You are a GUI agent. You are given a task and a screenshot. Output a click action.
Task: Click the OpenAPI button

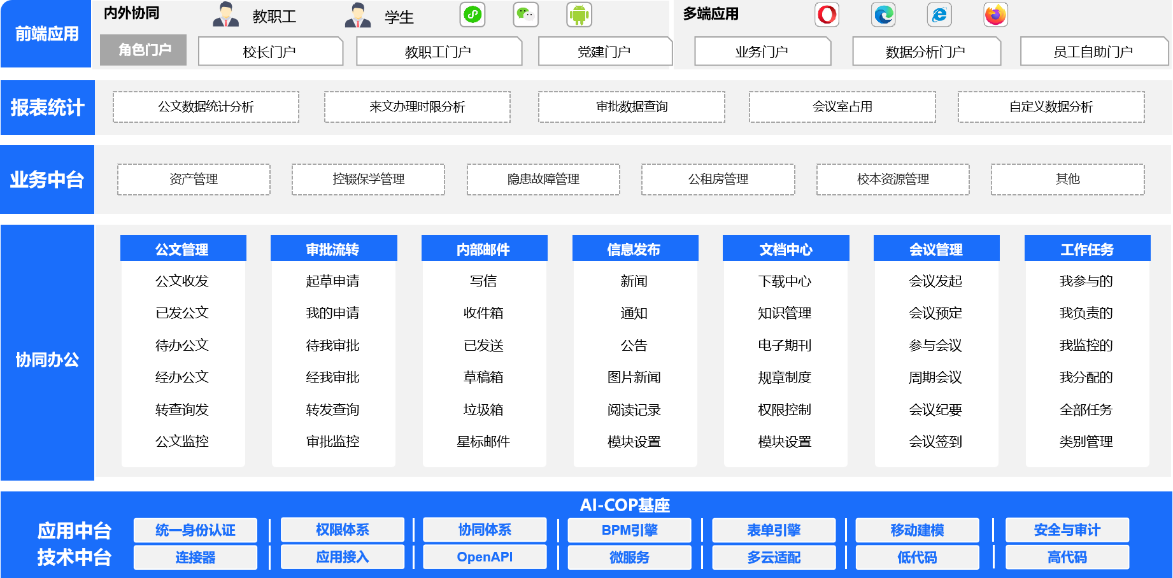coord(485,557)
